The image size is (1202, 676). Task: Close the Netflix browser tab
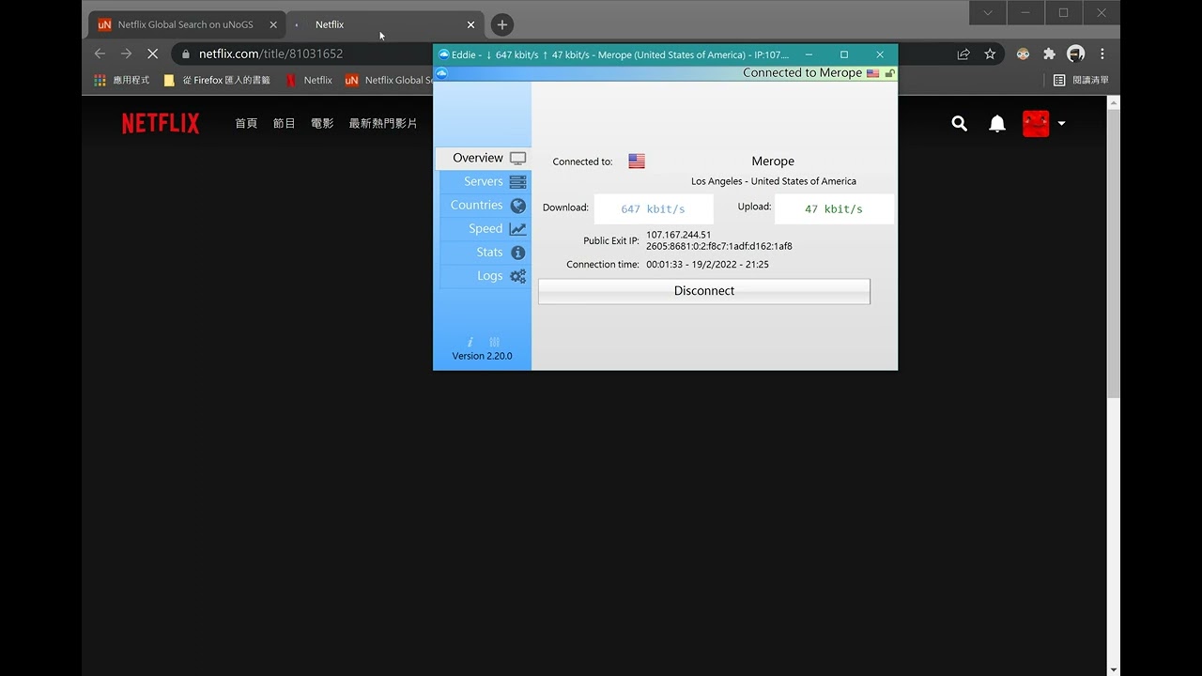(470, 24)
